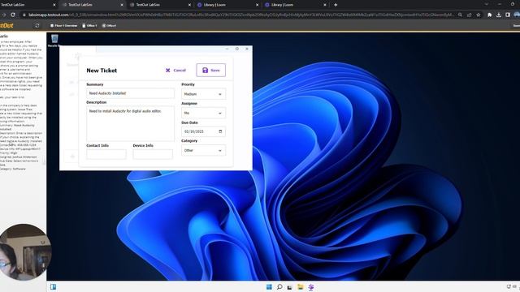Open the Widgets icon on taskbar
This screenshot has height=292, width=520.
[x=53, y=286]
